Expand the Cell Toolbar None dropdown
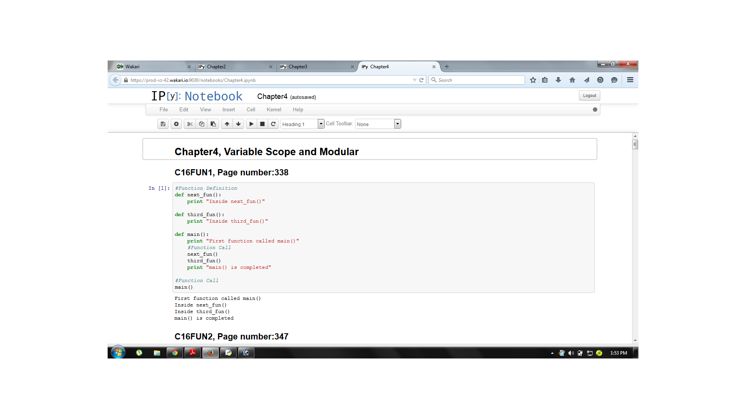746x419 pixels. pyautogui.click(x=378, y=124)
